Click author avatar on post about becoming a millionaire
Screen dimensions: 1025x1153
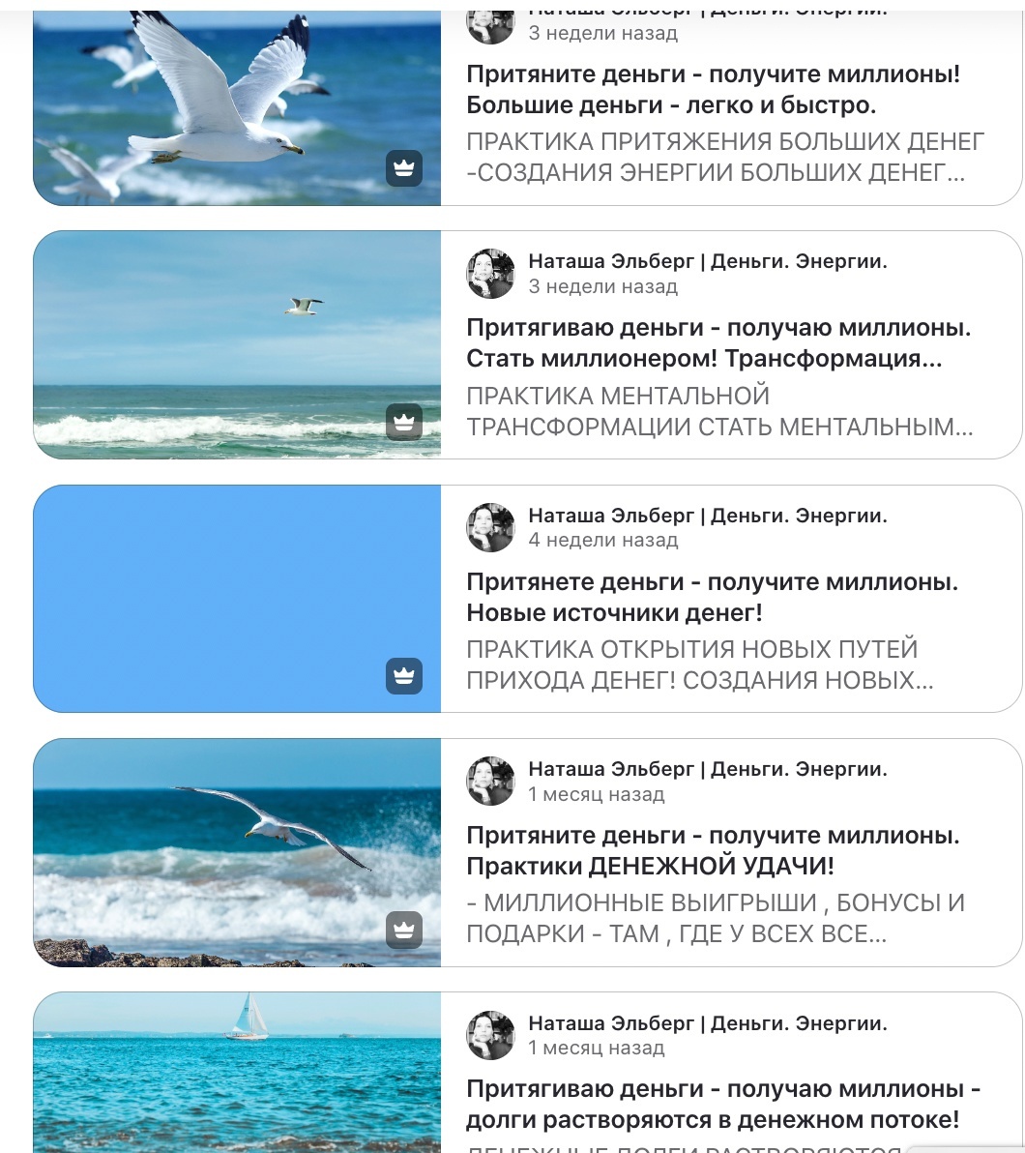[x=490, y=274]
